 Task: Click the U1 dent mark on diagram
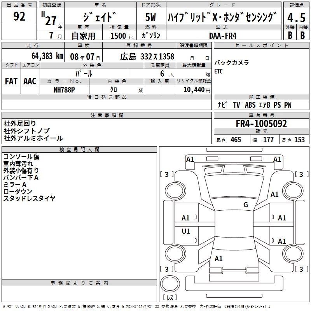click(186, 231)
